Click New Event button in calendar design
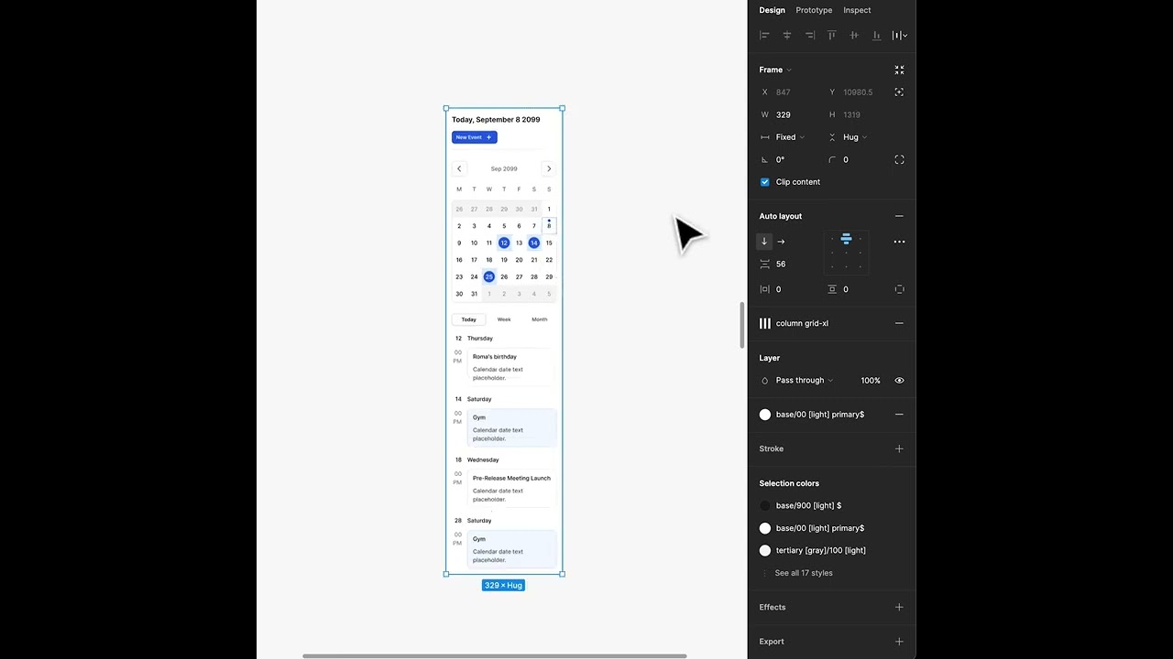Screen dimensions: 1173x659 tap(474, 137)
